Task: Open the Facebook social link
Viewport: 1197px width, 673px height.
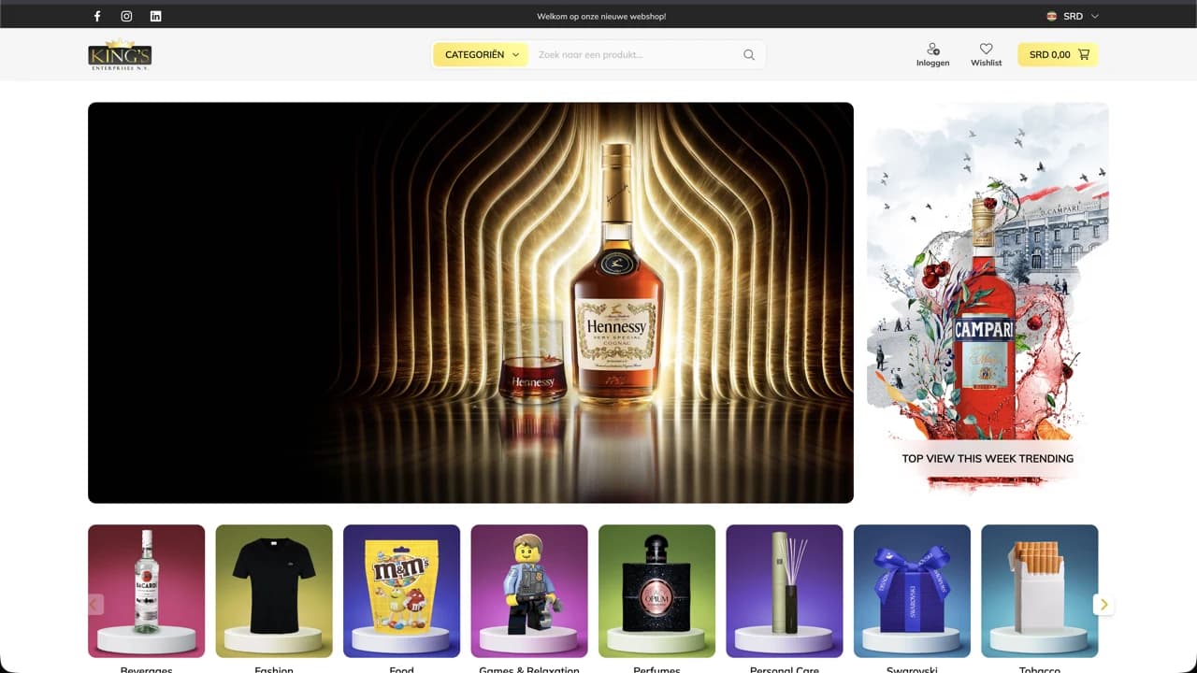Action: tap(97, 16)
